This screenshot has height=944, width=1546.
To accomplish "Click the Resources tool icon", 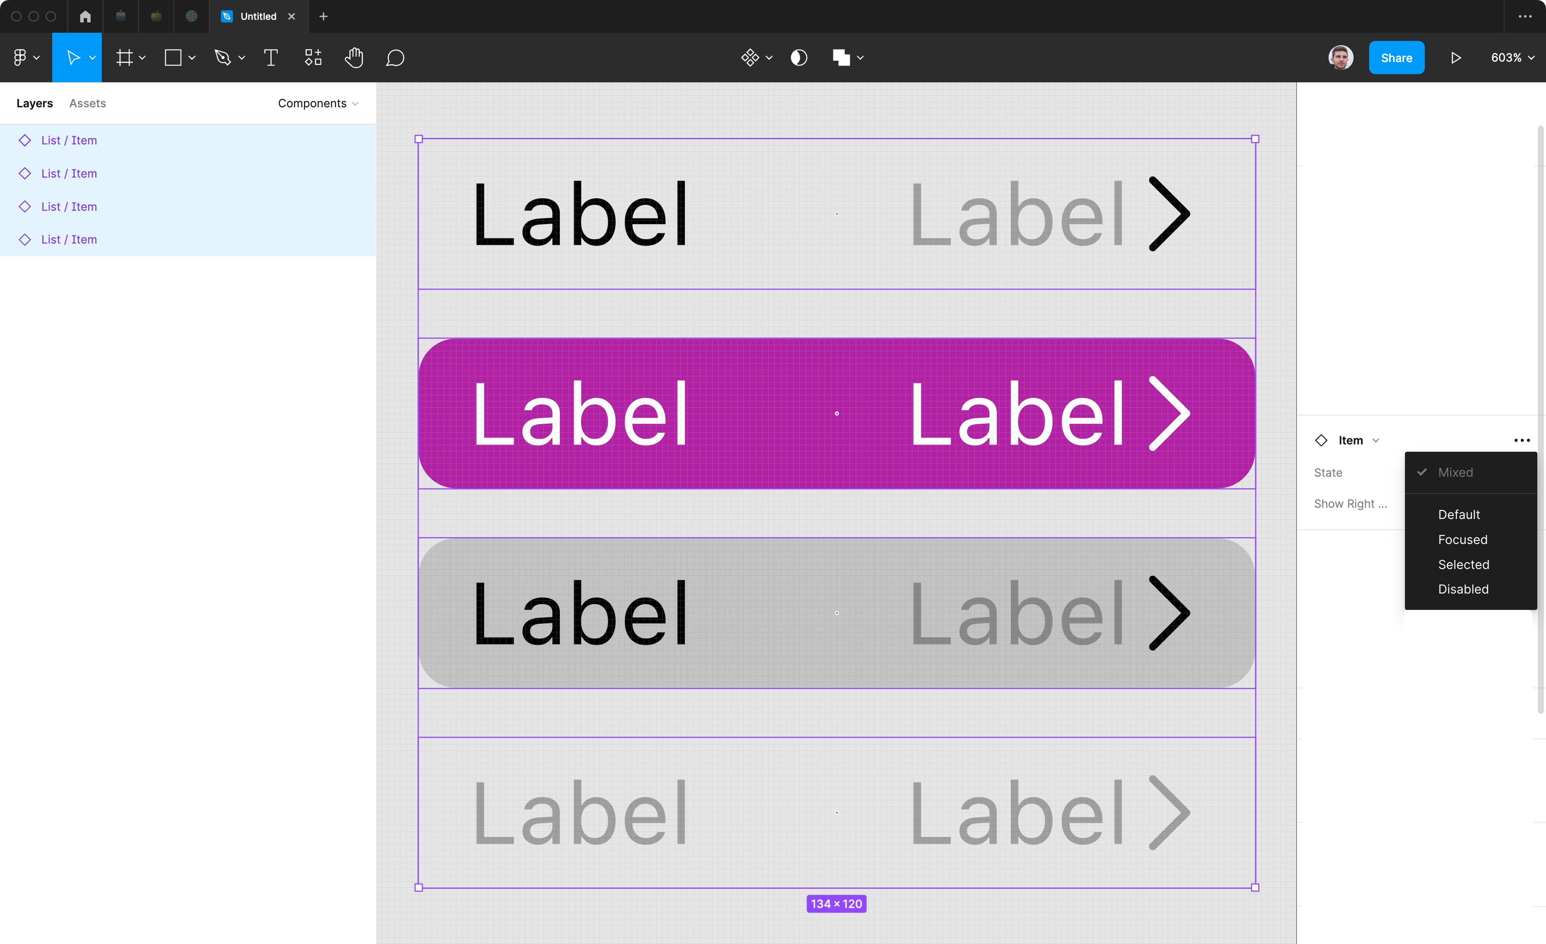I will pos(313,58).
